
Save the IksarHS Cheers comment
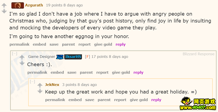(72, 73)
